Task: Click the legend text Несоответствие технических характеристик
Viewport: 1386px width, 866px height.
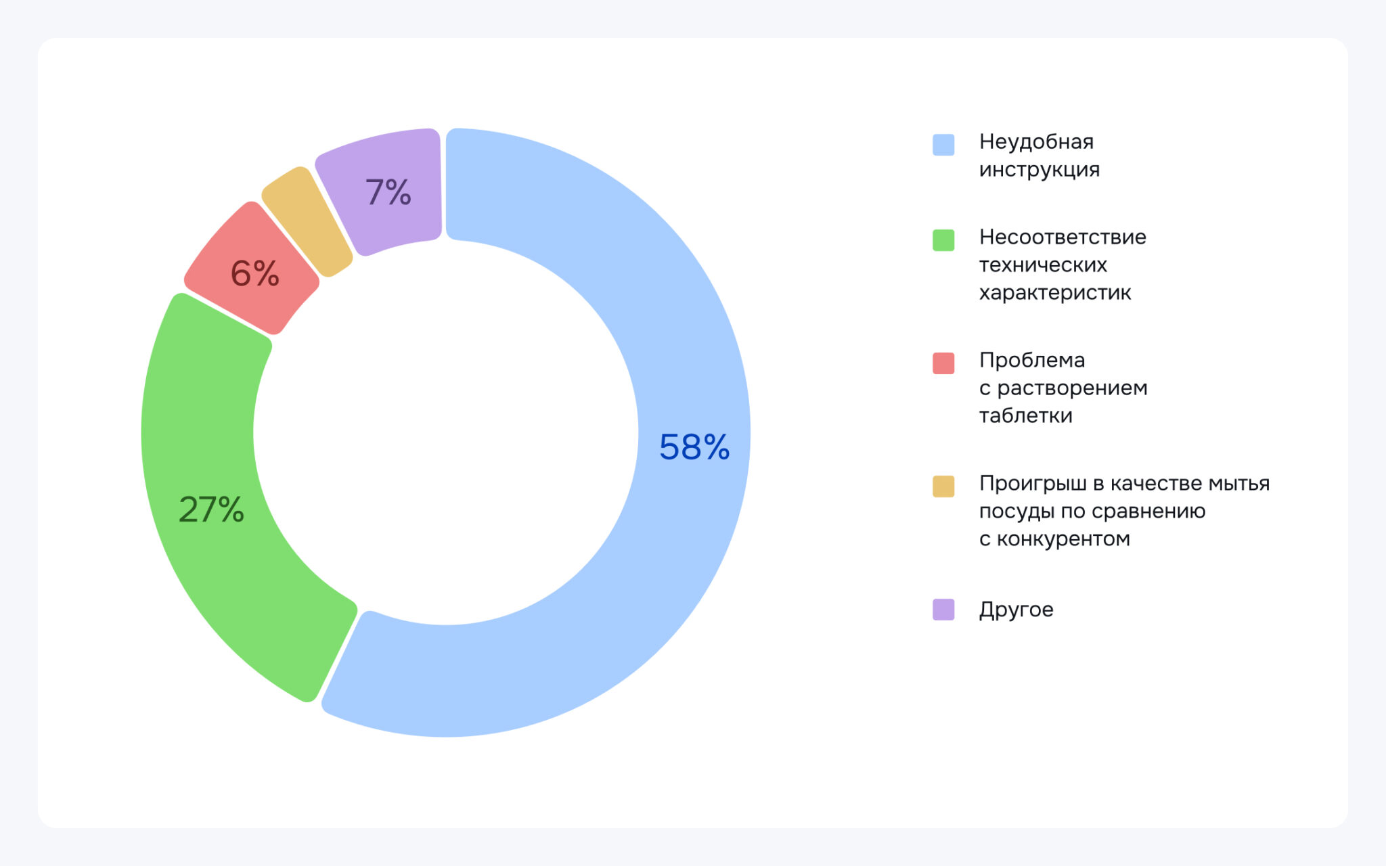Action: (x=1063, y=265)
